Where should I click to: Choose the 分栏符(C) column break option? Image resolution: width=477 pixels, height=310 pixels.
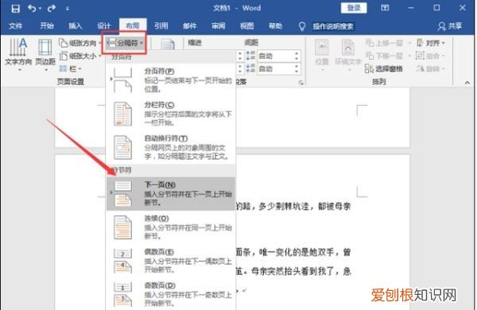pyautogui.click(x=171, y=114)
